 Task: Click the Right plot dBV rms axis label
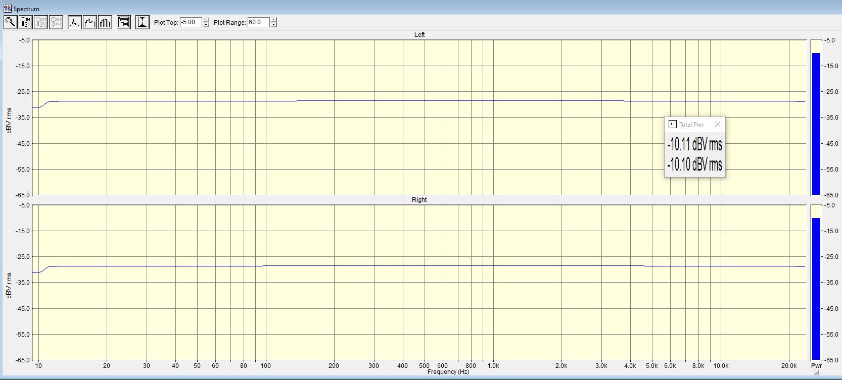point(9,285)
